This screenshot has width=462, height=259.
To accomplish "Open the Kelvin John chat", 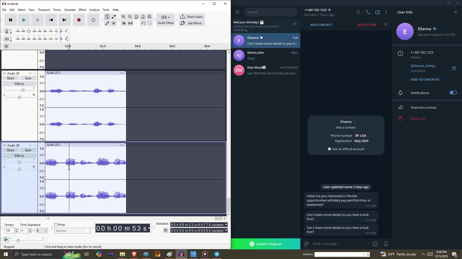I will click(x=266, y=55).
